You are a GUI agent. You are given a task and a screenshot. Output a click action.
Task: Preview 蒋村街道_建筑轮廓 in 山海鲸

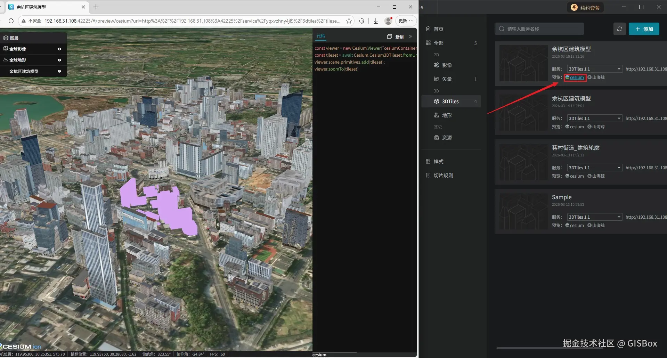tap(596, 176)
